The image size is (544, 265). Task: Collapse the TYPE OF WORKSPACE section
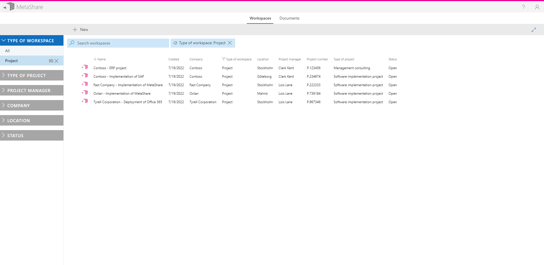(x=4, y=40)
